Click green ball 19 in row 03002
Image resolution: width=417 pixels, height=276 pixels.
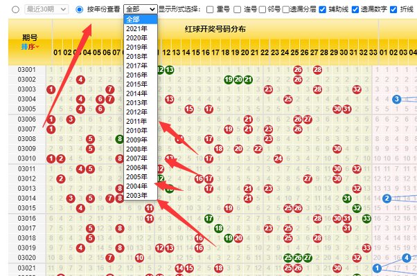tap(229, 80)
